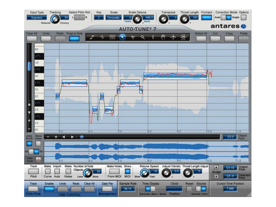Click the Make Notes button
Screen dimensions: 276x207
(68, 171)
